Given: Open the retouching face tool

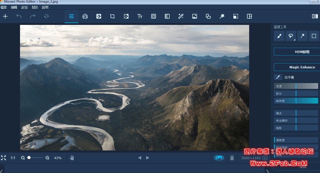Looking at the screenshot, I should [85, 16].
